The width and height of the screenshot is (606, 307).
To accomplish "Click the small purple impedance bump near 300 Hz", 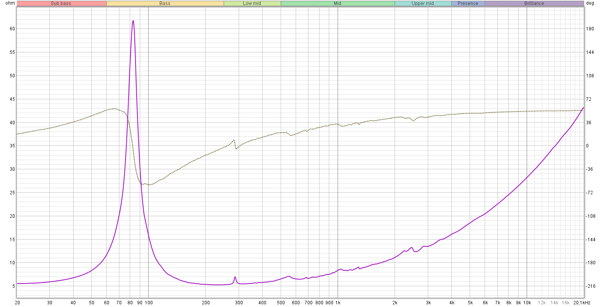I will pos(235,277).
